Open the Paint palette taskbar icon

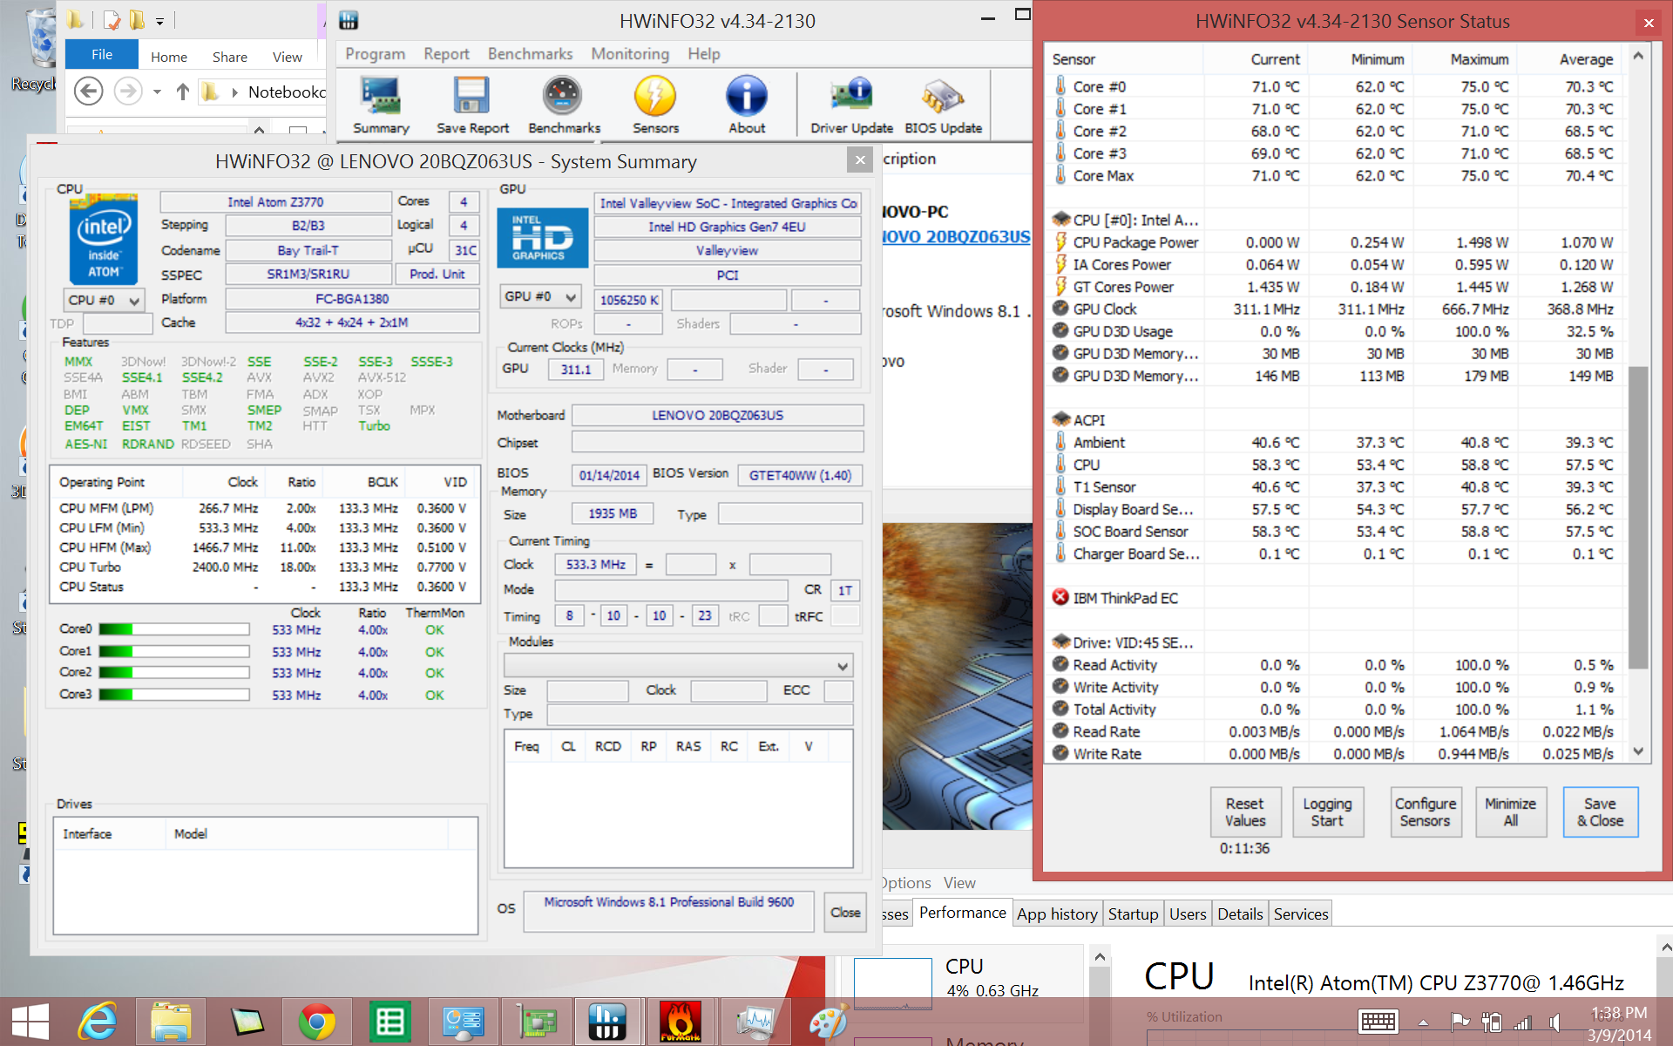(827, 1021)
